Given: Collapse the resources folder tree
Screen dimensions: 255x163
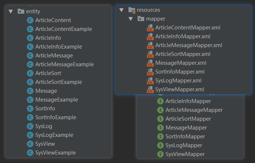Looking at the screenshot, I should (121, 10).
